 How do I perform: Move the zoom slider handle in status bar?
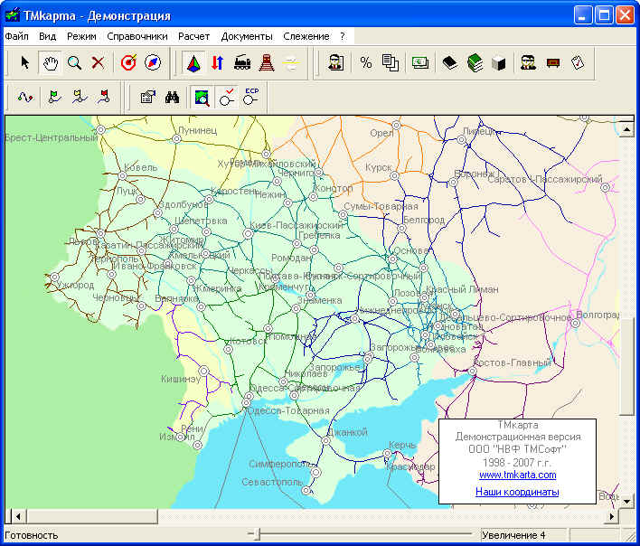click(x=257, y=534)
